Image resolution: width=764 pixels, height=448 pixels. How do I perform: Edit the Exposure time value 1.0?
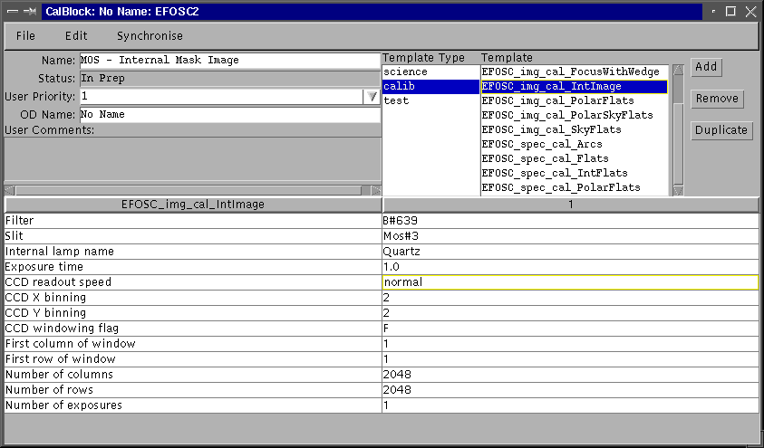click(571, 267)
